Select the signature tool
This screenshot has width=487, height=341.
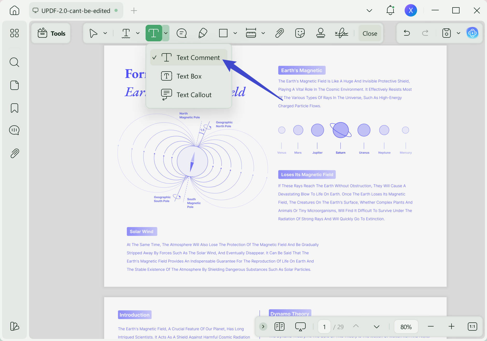point(341,33)
